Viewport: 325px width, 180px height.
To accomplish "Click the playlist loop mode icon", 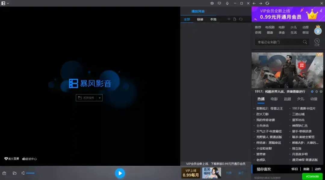I will click(x=241, y=19).
